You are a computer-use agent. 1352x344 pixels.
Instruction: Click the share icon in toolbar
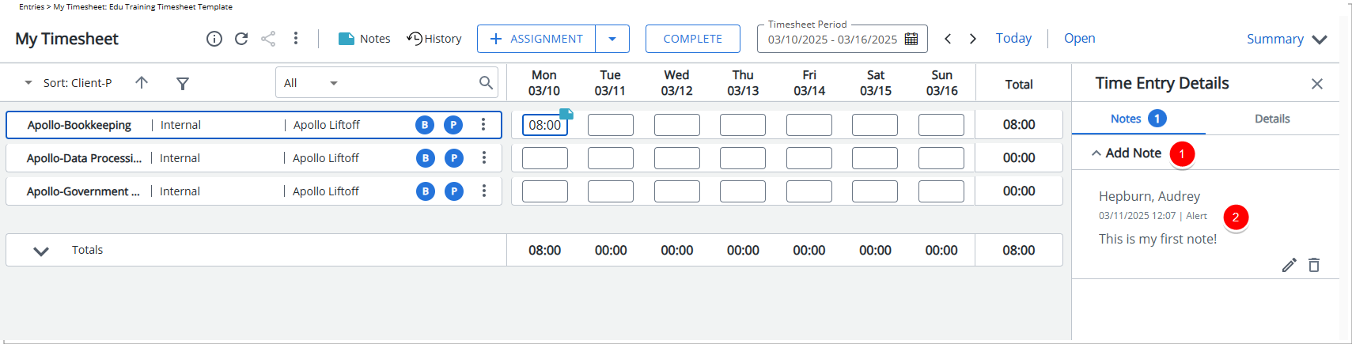[x=268, y=39]
